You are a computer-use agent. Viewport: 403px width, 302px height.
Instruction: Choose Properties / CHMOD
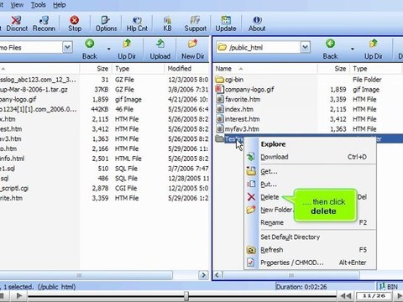pos(292,263)
